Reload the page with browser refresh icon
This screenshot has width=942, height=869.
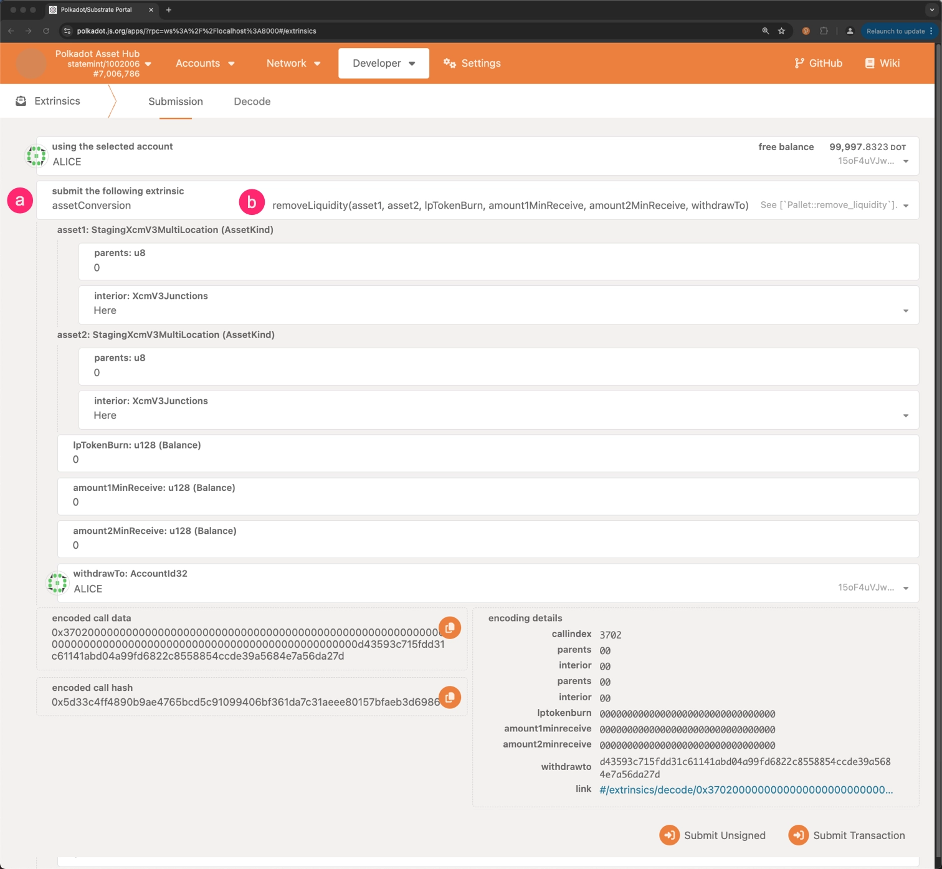[x=46, y=31]
